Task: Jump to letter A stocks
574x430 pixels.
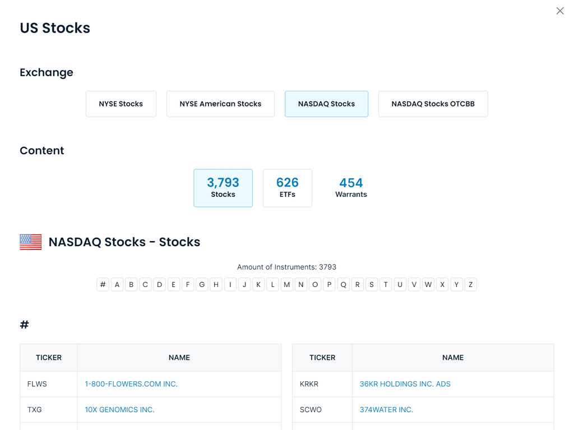Action: pyautogui.click(x=117, y=285)
